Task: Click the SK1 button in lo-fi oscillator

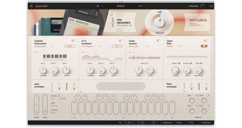Action: click(x=117, y=46)
